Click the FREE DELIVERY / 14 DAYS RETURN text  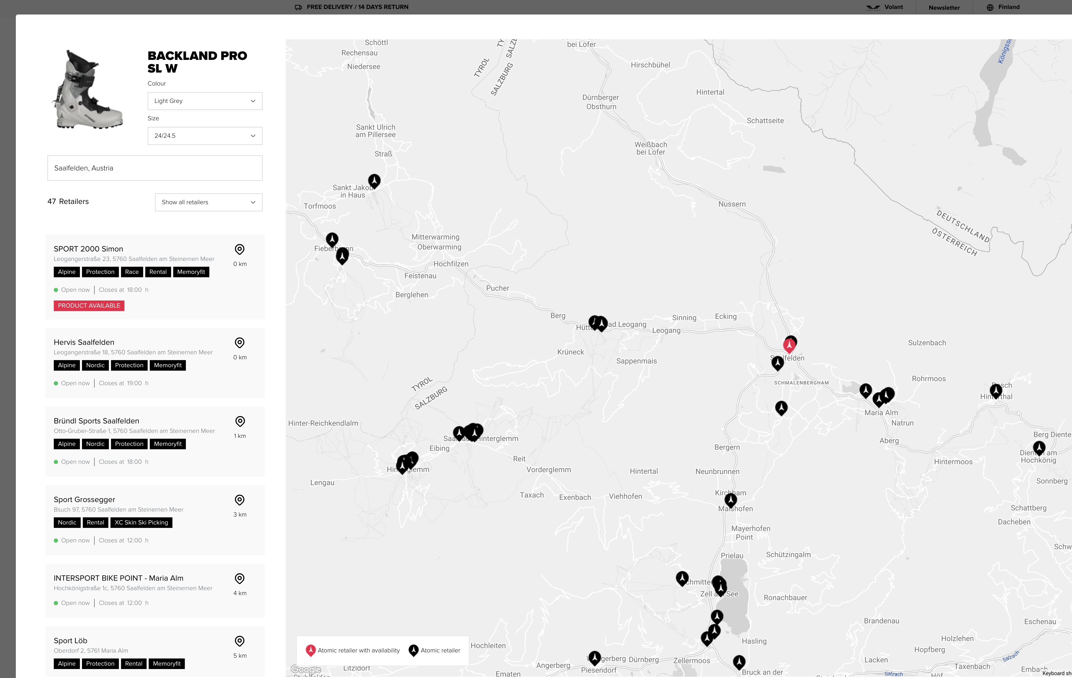point(358,7)
